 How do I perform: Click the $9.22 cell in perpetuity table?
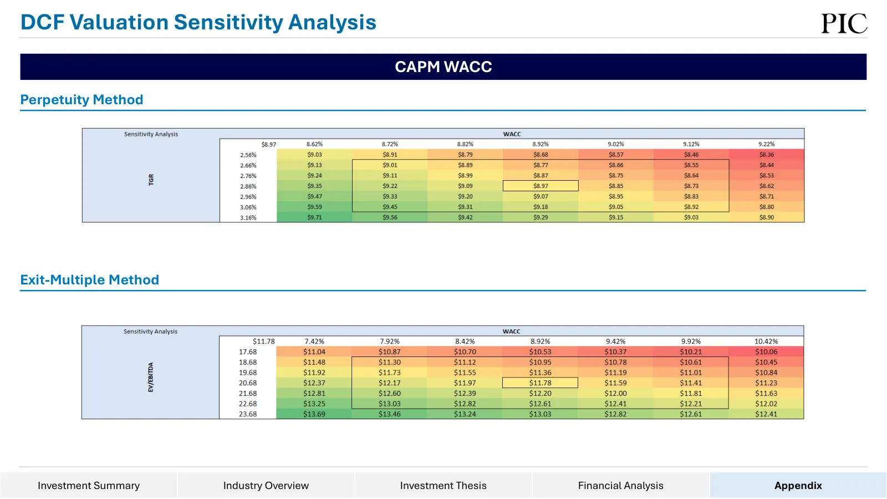point(390,186)
